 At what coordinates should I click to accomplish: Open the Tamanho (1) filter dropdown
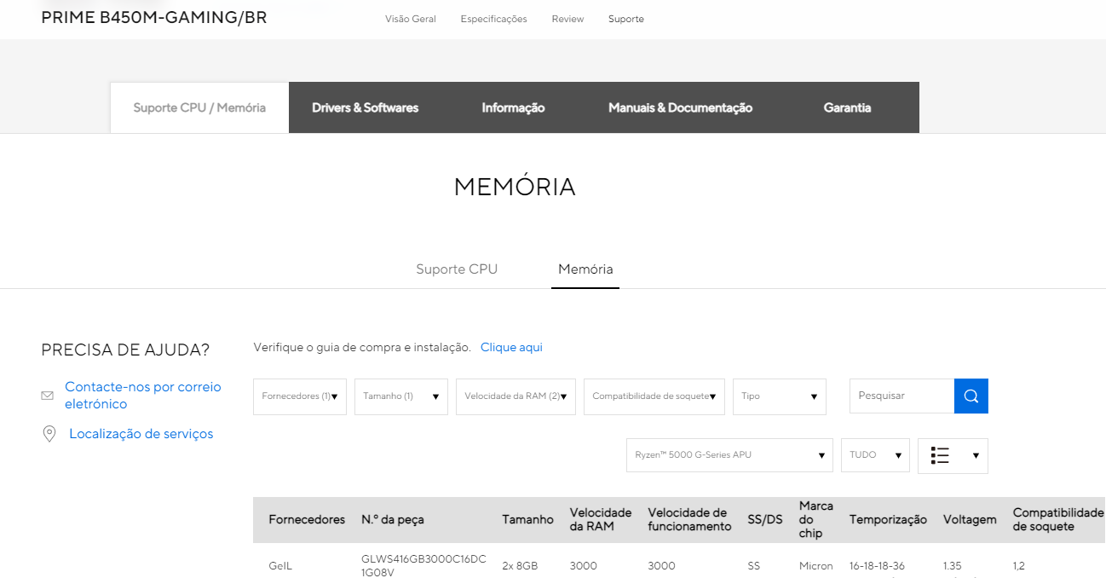[401, 396]
